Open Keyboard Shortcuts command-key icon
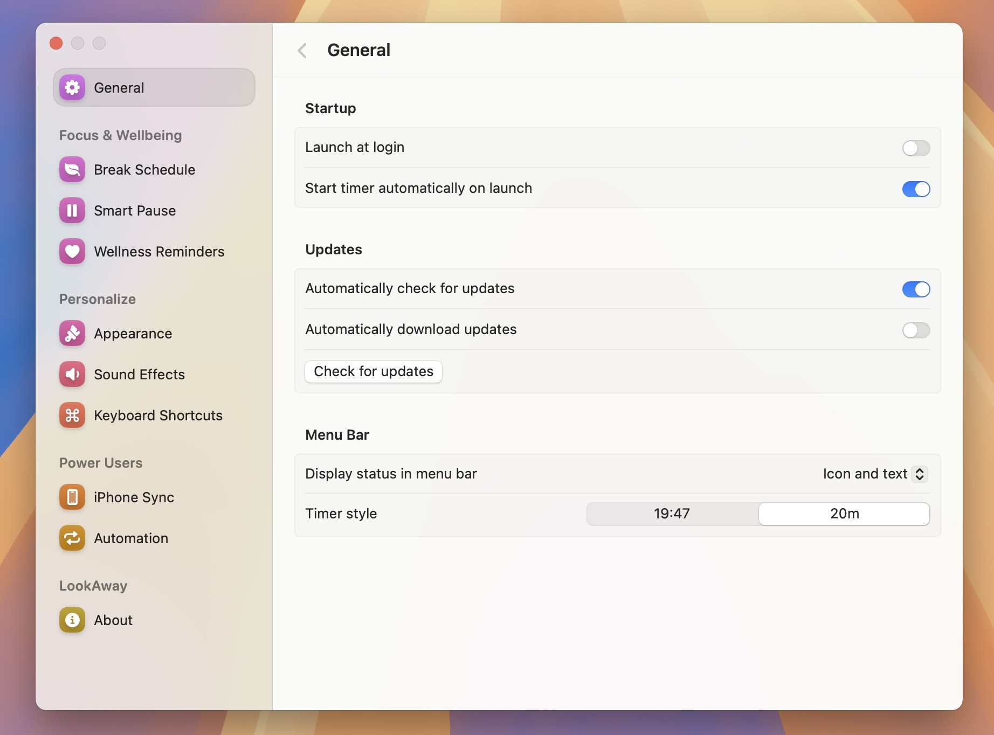The height and width of the screenshot is (735, 994). tap(72, 415)
